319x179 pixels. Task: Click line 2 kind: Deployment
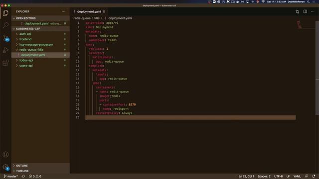pos(99,27)
